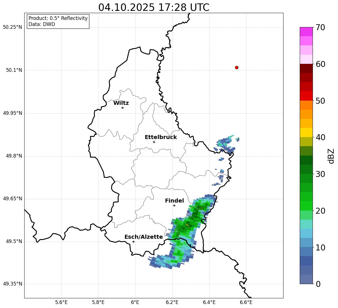Click the "Data: DWD" label
Screen dimensions: 338x308
pos(42,24)
